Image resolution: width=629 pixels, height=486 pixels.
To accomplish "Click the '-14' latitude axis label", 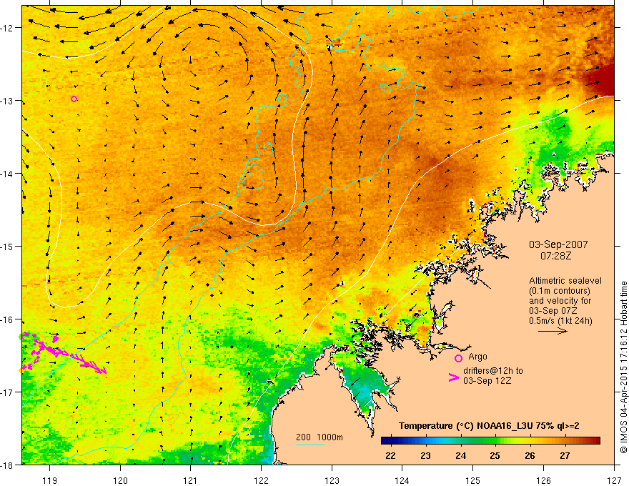I will point(8,174).
